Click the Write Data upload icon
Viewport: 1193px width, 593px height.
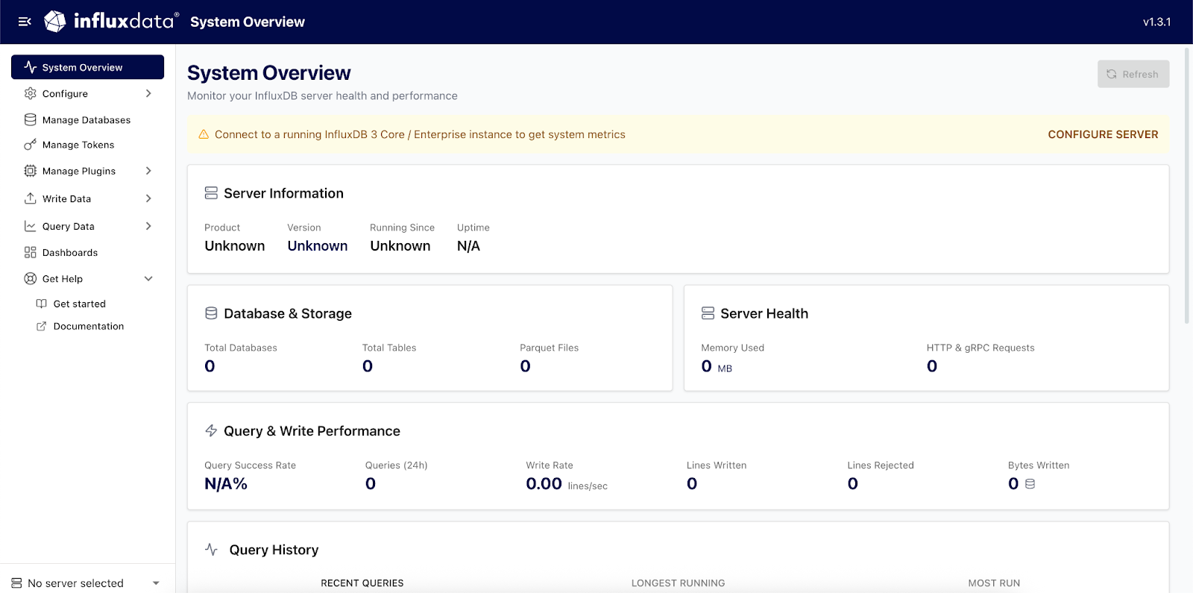point(31,198)
